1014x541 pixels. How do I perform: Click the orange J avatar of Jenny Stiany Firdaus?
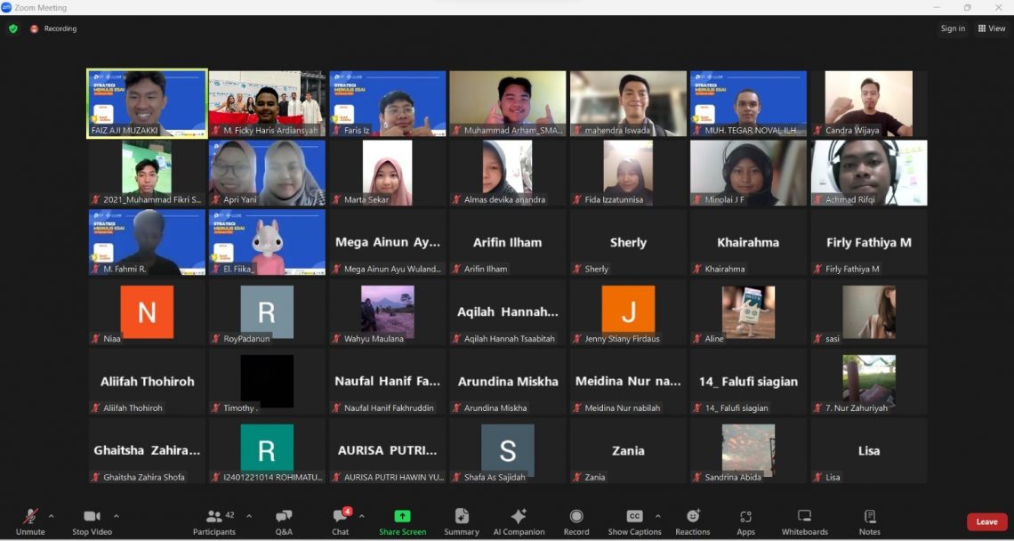coord(628,312)
